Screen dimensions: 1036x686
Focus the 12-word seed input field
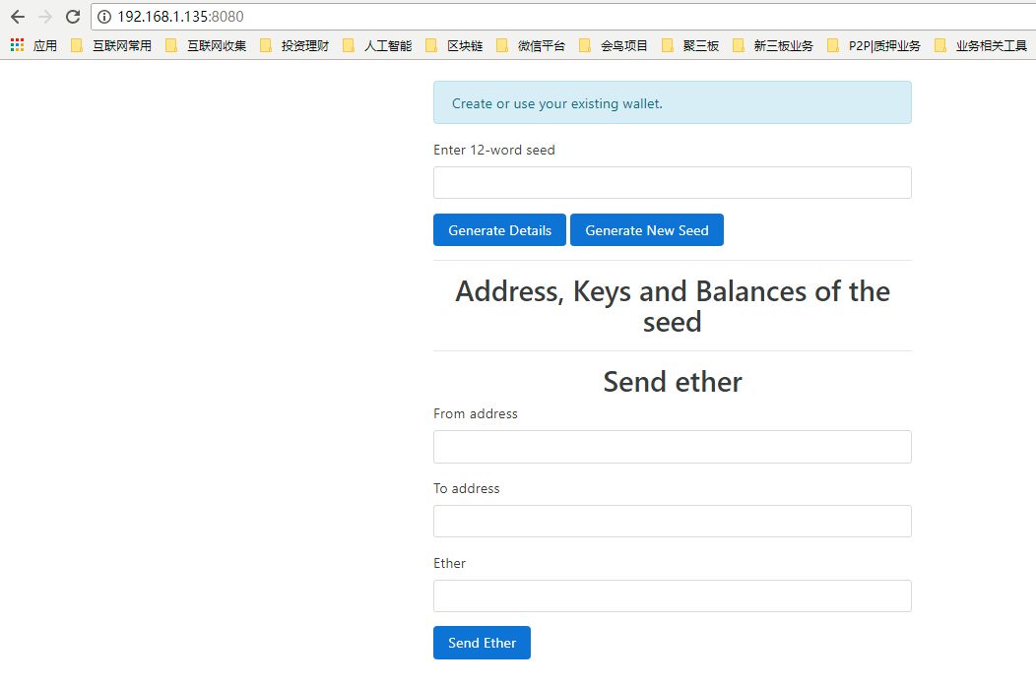point(672,182)
